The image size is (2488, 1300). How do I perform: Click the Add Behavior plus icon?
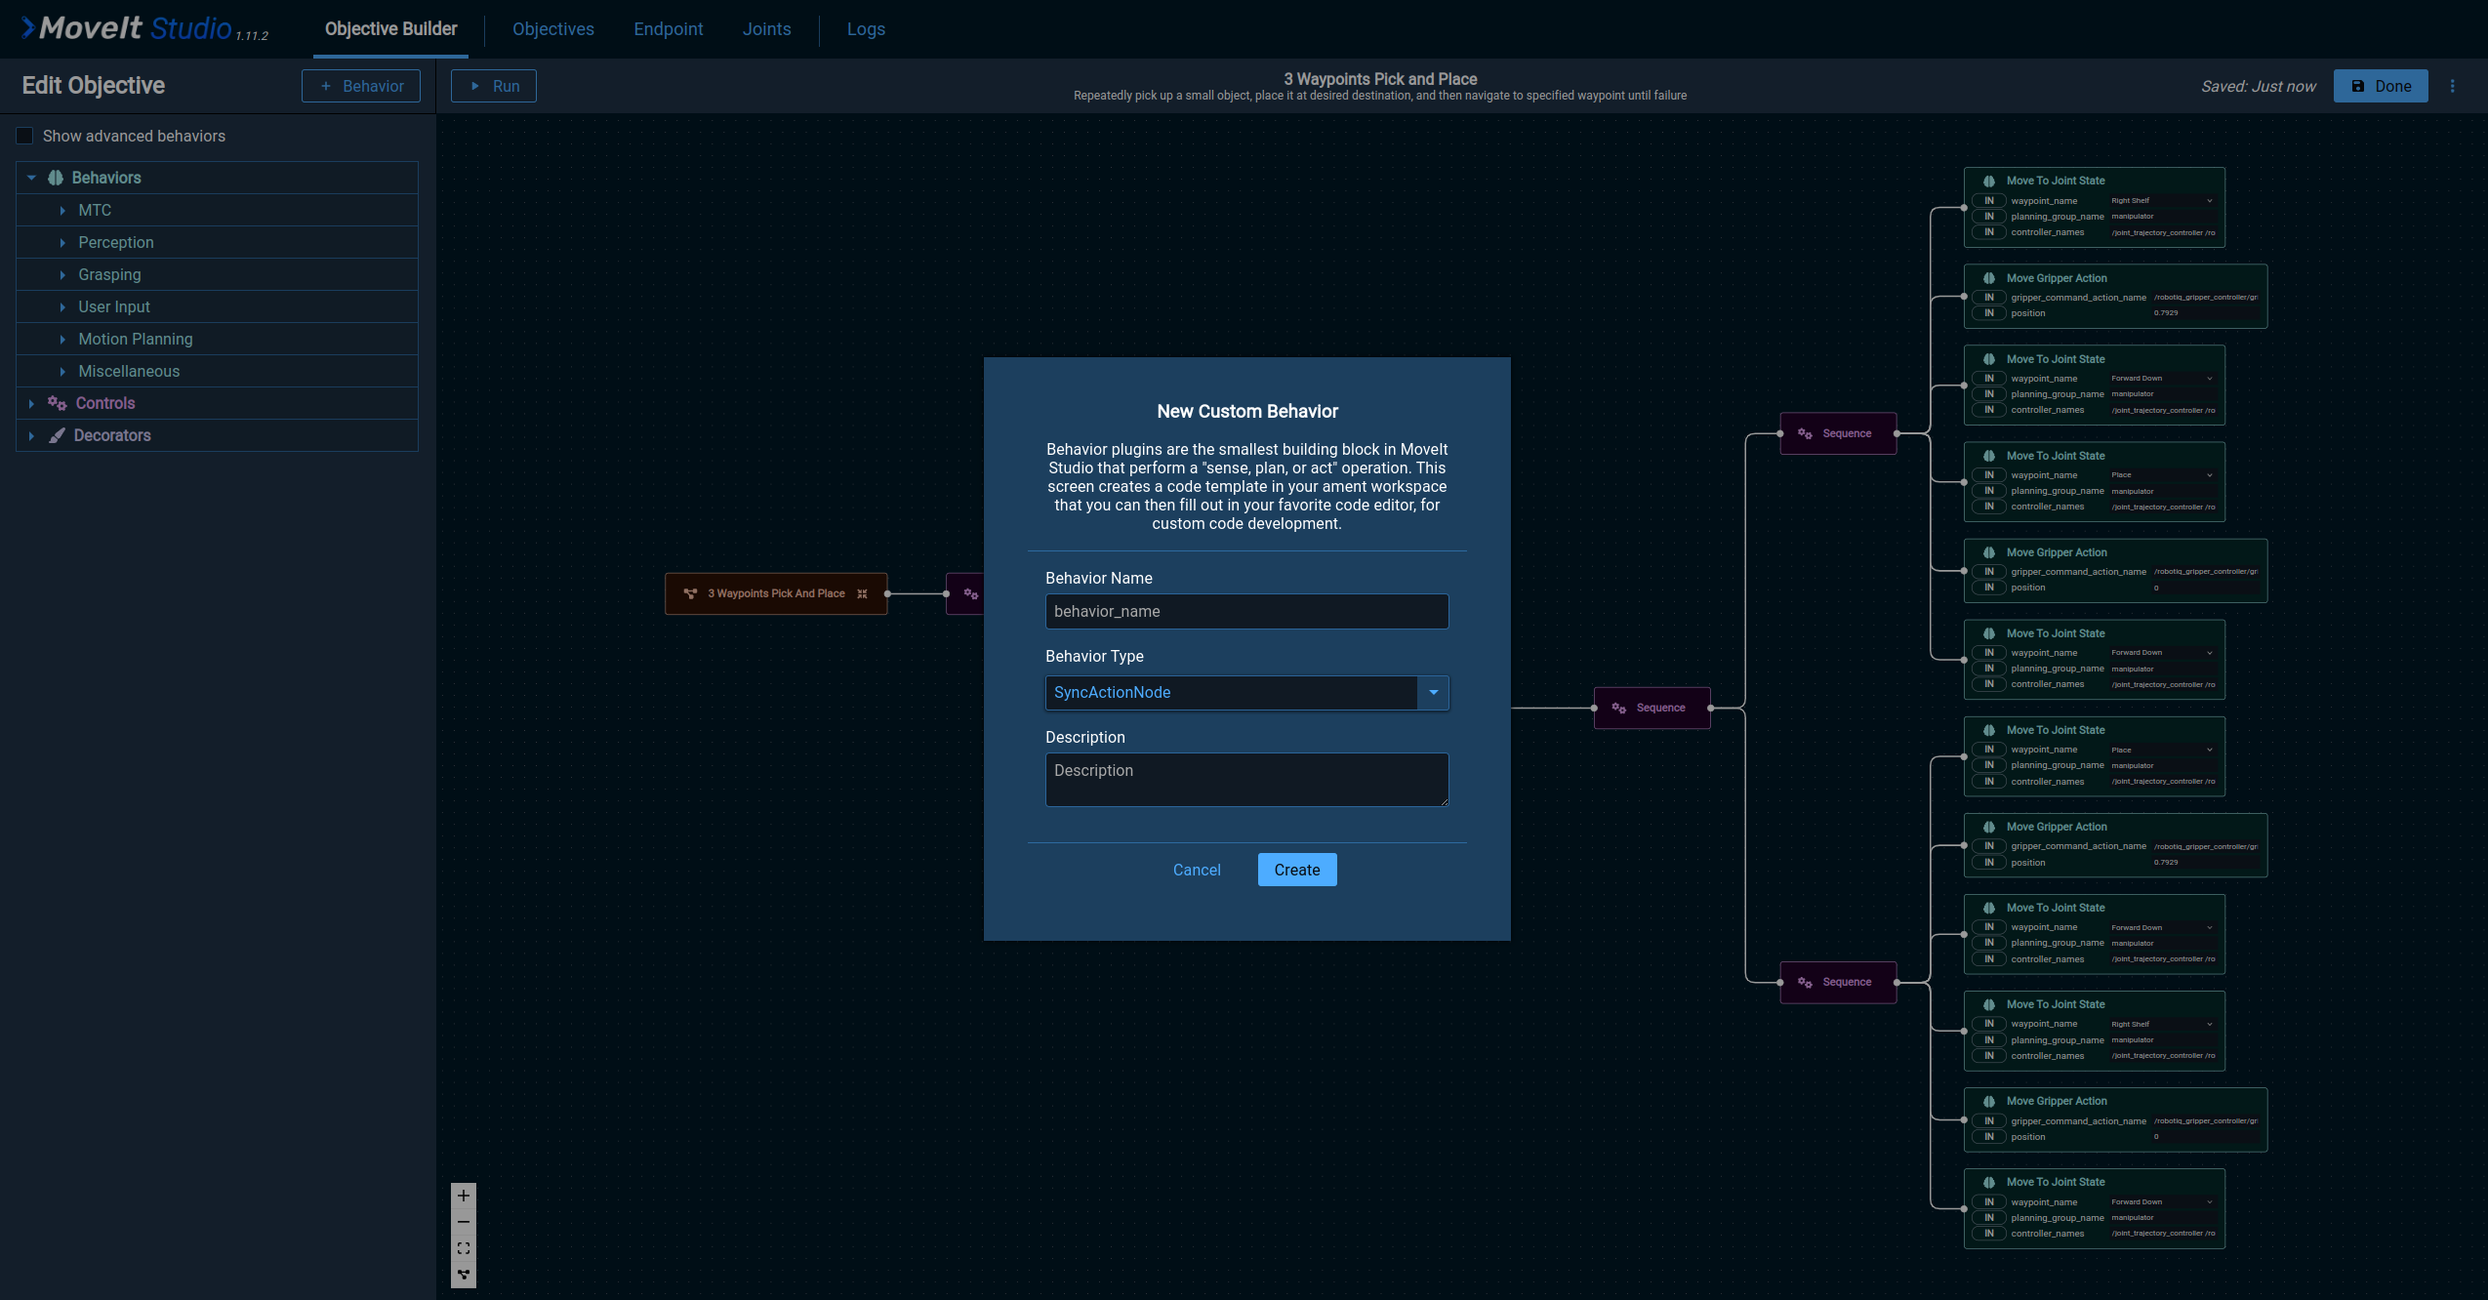click(324, 84)
